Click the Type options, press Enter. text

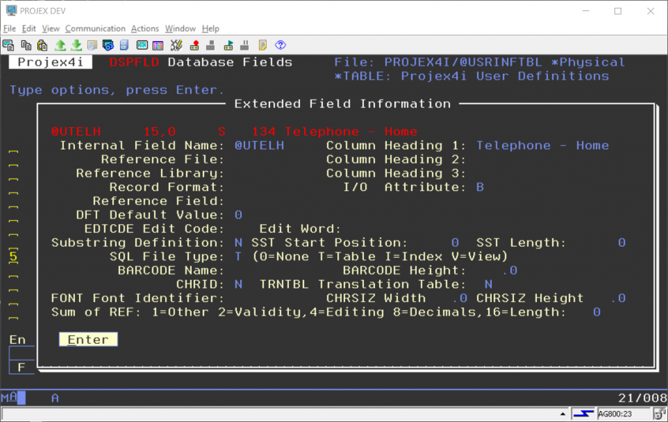[117, 90]
